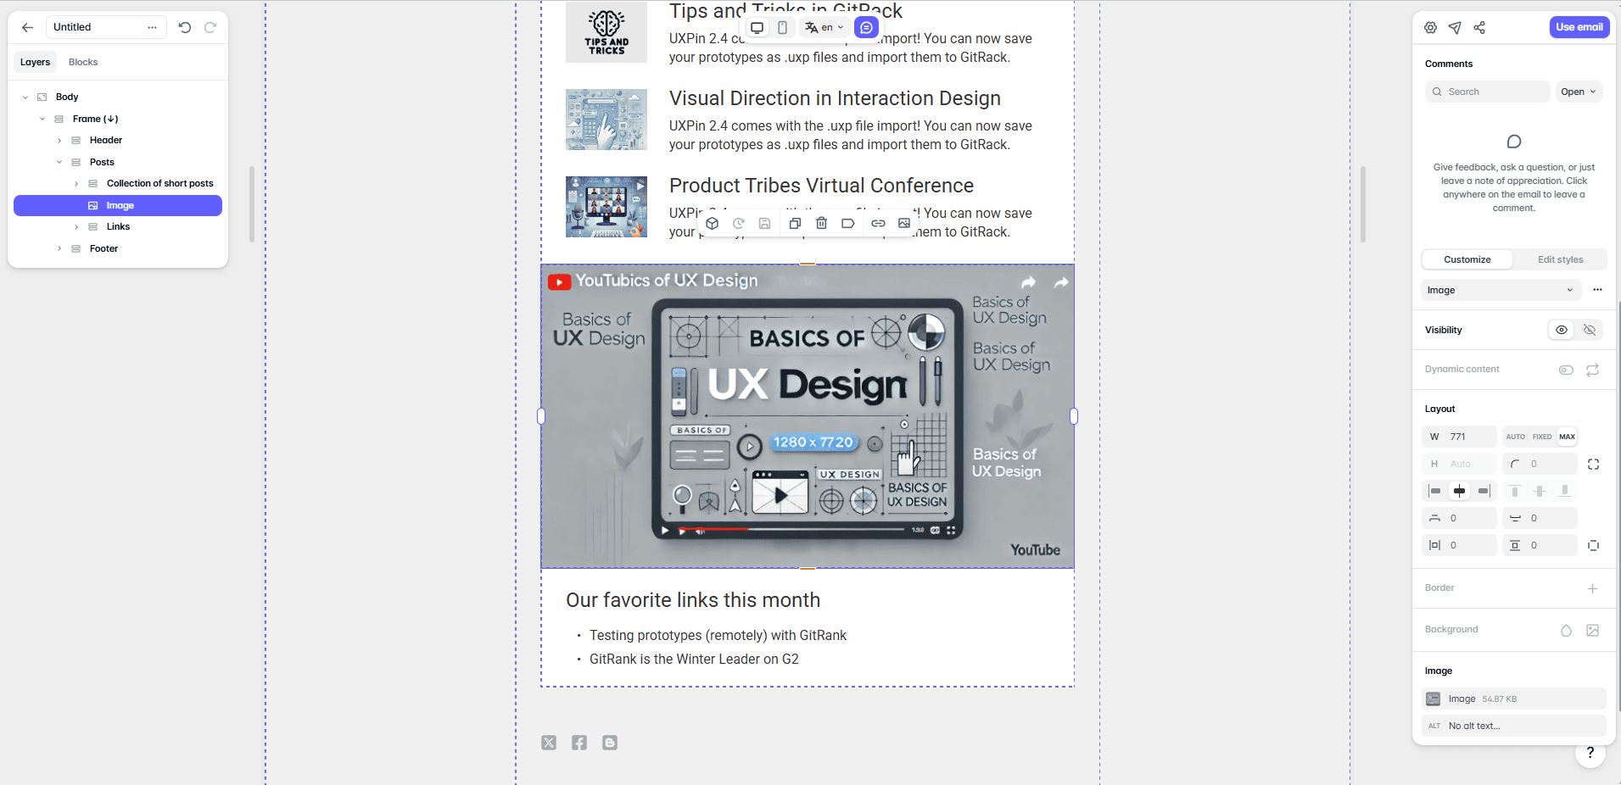Set visibility to hidden crossed-eye icon
This screenshot has height=785, width=1621.
click(x=1590, y=330)
